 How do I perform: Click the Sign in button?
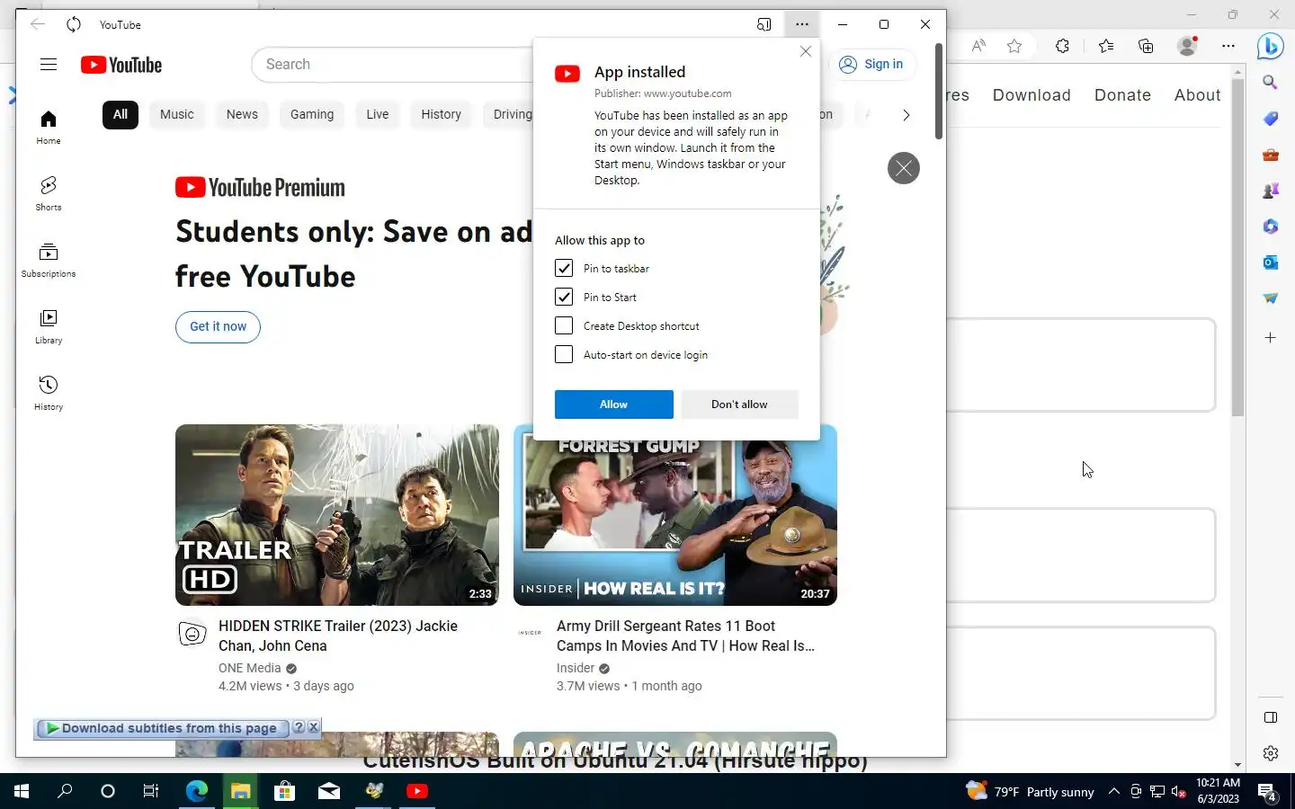click(871, 64)
